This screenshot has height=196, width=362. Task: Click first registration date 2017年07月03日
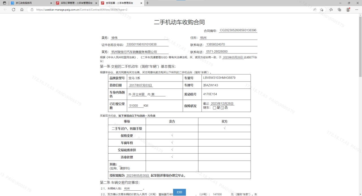(141, 85)
